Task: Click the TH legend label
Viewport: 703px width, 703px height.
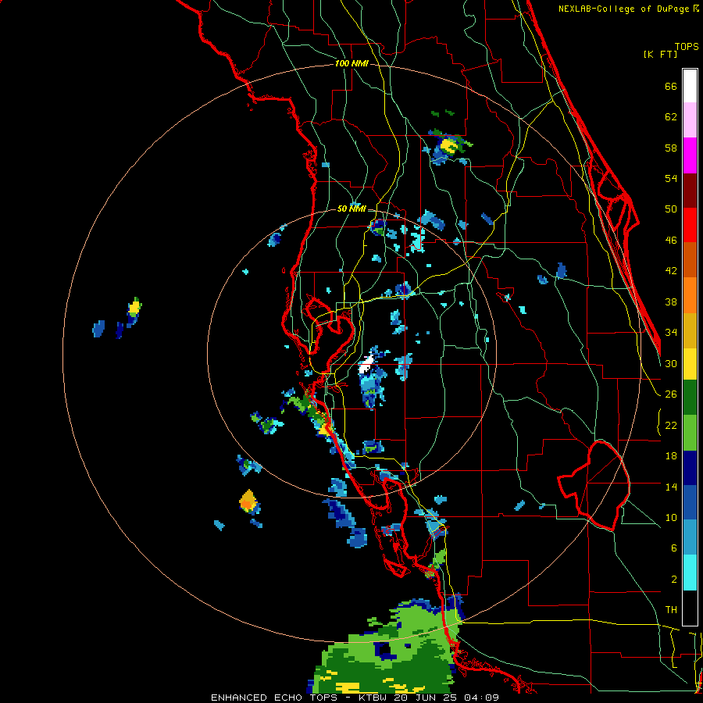Action: point(671,609)
